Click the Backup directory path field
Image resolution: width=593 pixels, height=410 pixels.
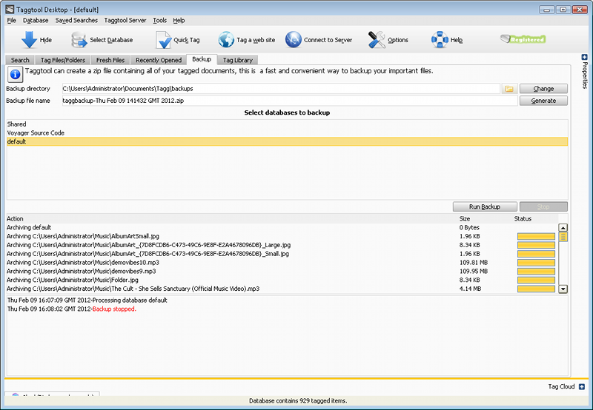pos(281,89)
